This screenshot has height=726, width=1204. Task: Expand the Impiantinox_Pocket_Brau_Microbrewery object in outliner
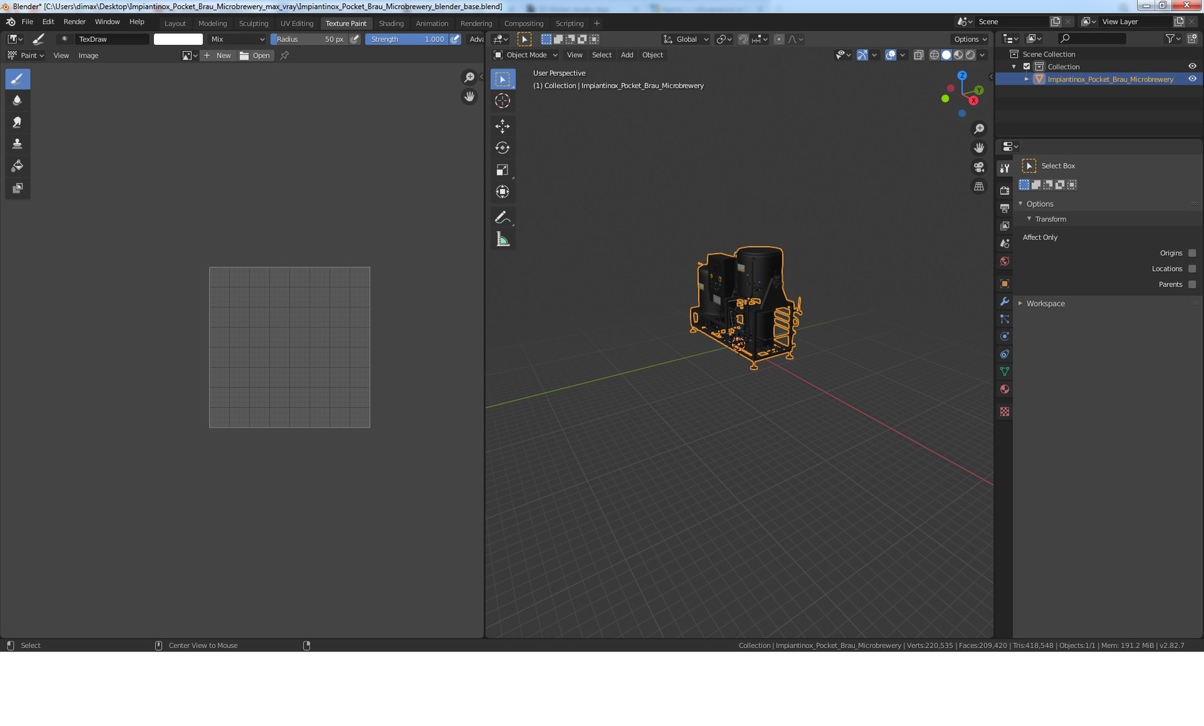(x=1027, y=79)
